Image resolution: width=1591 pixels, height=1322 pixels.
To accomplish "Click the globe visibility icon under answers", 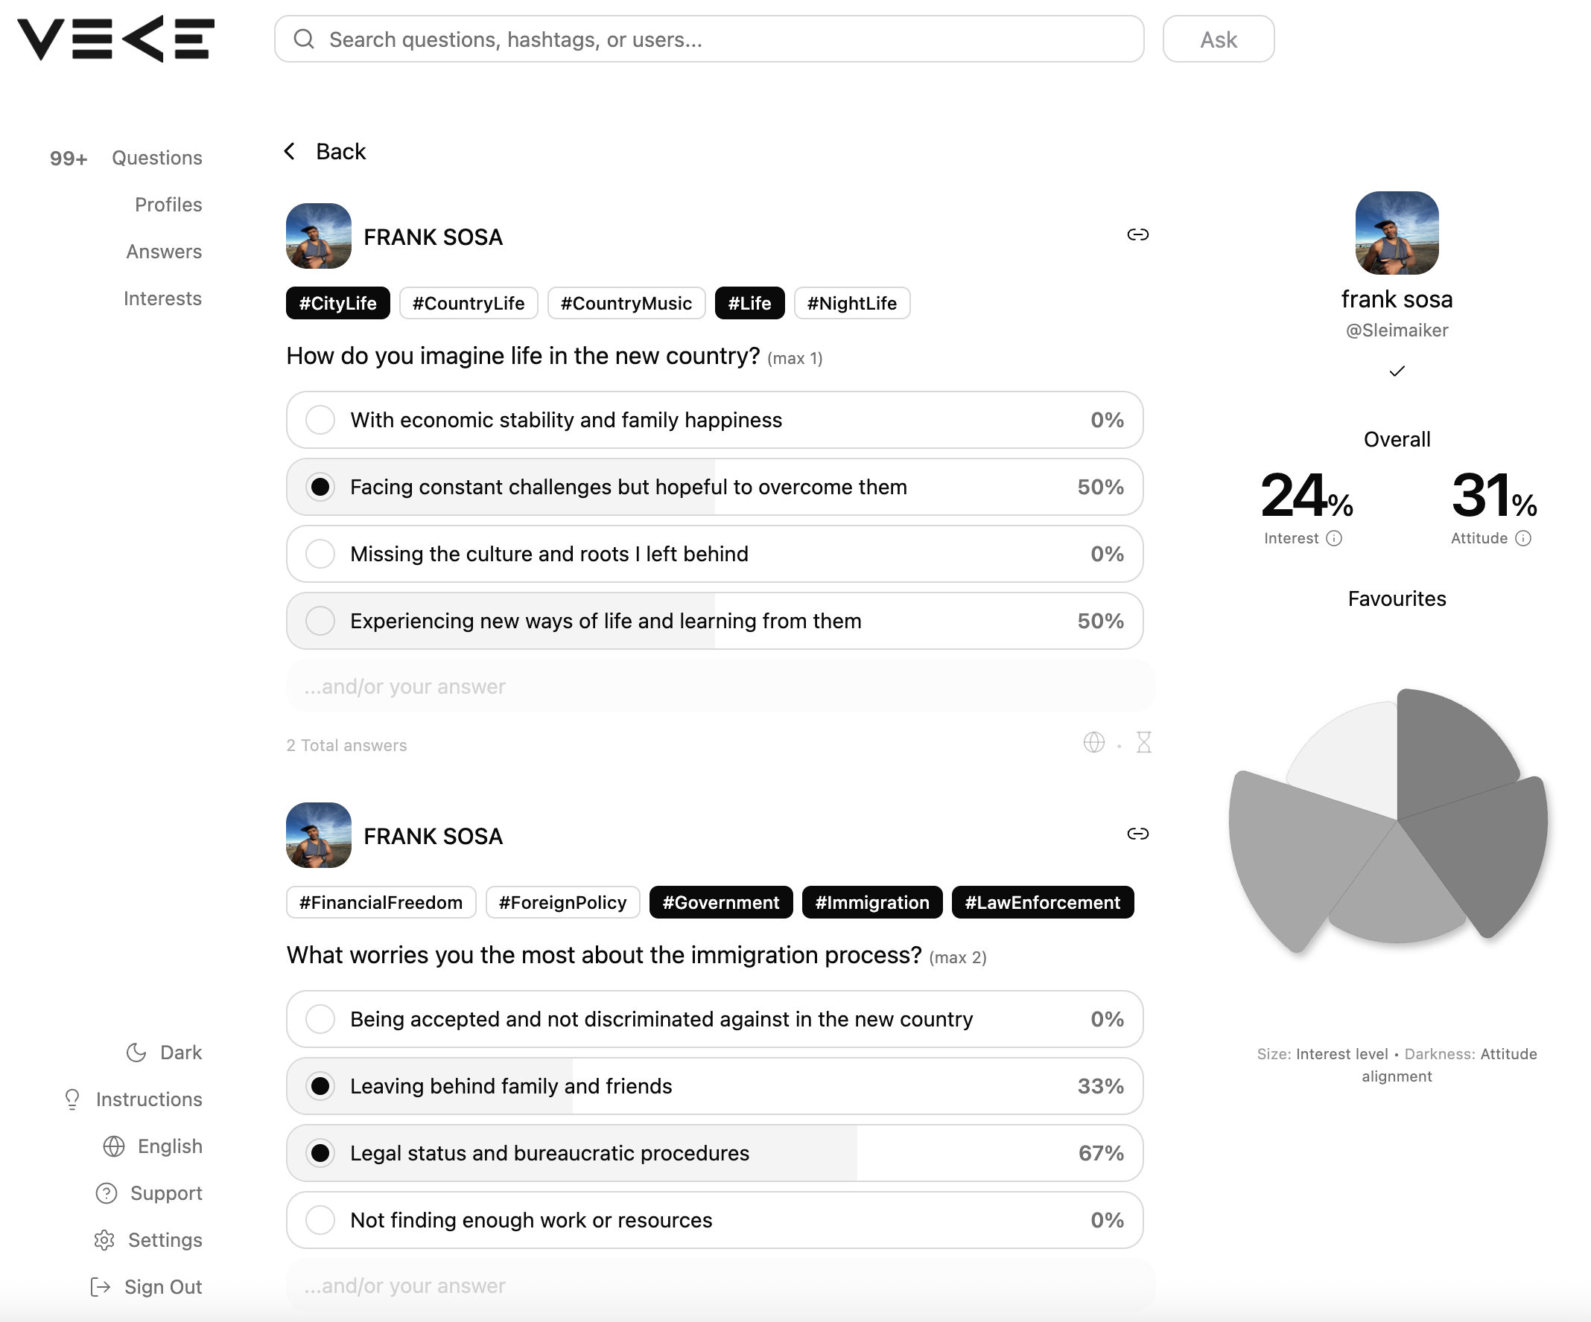I will (x=1093, y=743).
